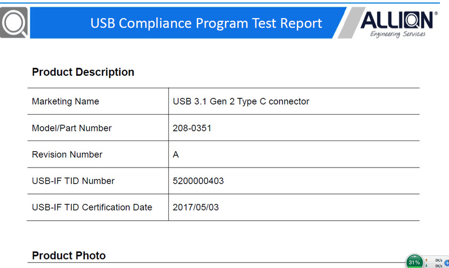Click the 208-0351 part number value
Image resolution: width=449 pixels, height=268 pixels.
(192, 128)
